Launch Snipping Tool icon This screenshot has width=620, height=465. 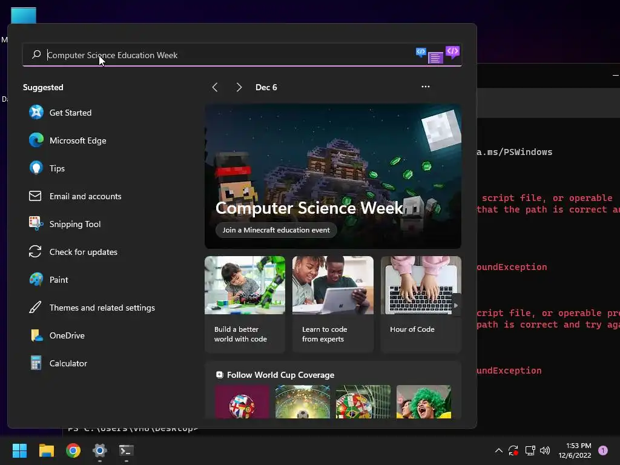click(36, 224)
